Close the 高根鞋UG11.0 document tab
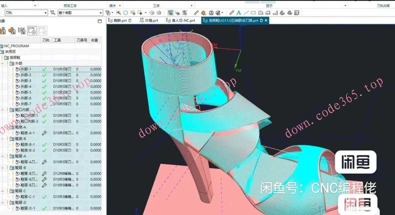The image size is (395, 215). point(266,20)
